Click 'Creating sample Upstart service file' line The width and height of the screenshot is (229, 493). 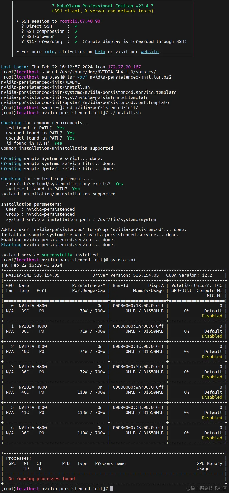[x=58, y=168]
